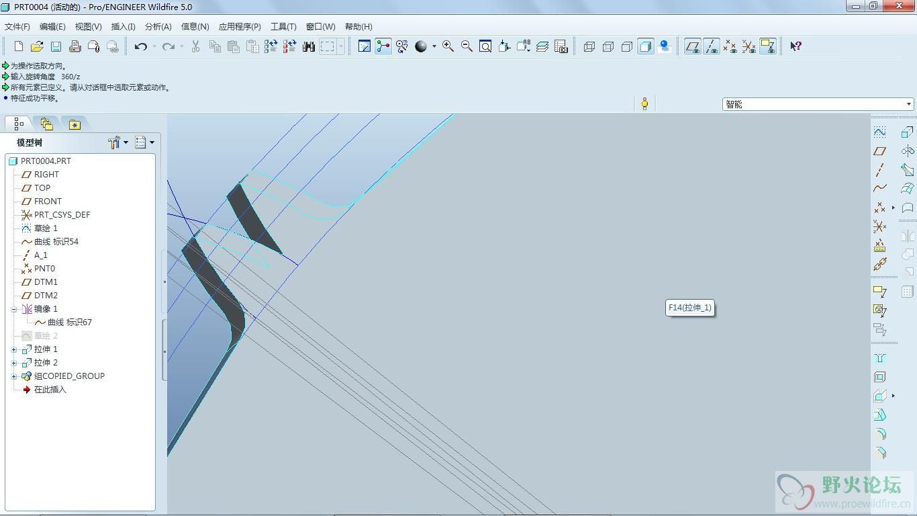Toggle annotation display on or off

[x=768, y=46]
